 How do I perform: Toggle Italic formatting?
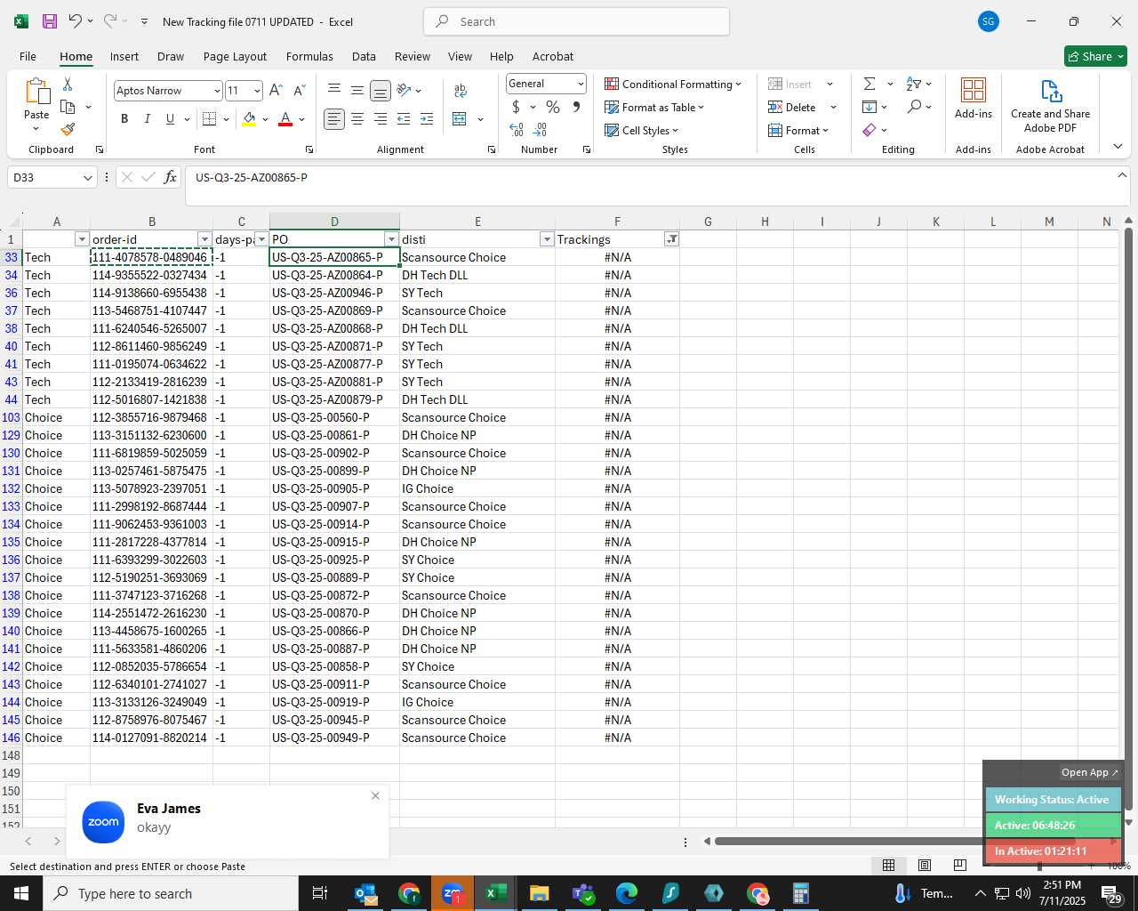click(148, 119)
